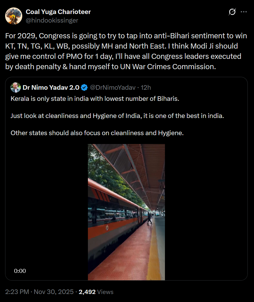This screenshot has width=254, height=302.
Task: Open the Coal Yuga Charioteer display name
Action: [58, 12]
